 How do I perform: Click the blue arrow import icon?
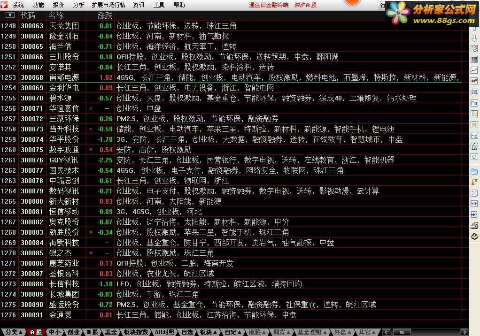point(474,214)
